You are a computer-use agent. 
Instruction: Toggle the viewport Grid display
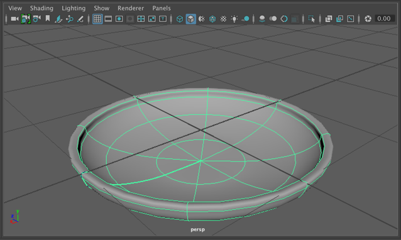[97, 19]
